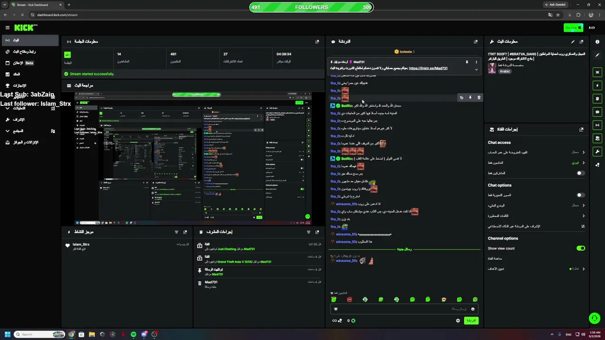
Task: Click the Grand Theft Auto V moderator action entry
Action: pyautogui.click(x=259, y=259)
